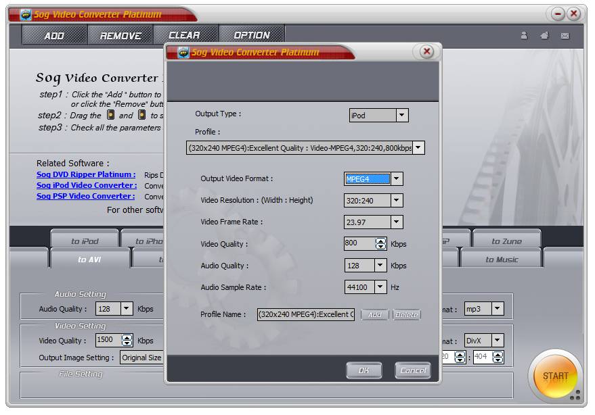This screenshot has height=415, width=595.
Task: Click Cancel in the dialog
Action: (413, 370)
